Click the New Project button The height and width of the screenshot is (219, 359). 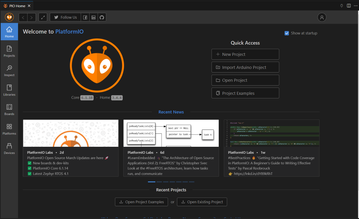click(x=245, y=54)
